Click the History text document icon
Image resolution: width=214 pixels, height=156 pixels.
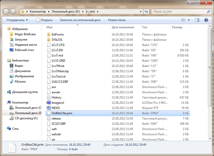49,97
